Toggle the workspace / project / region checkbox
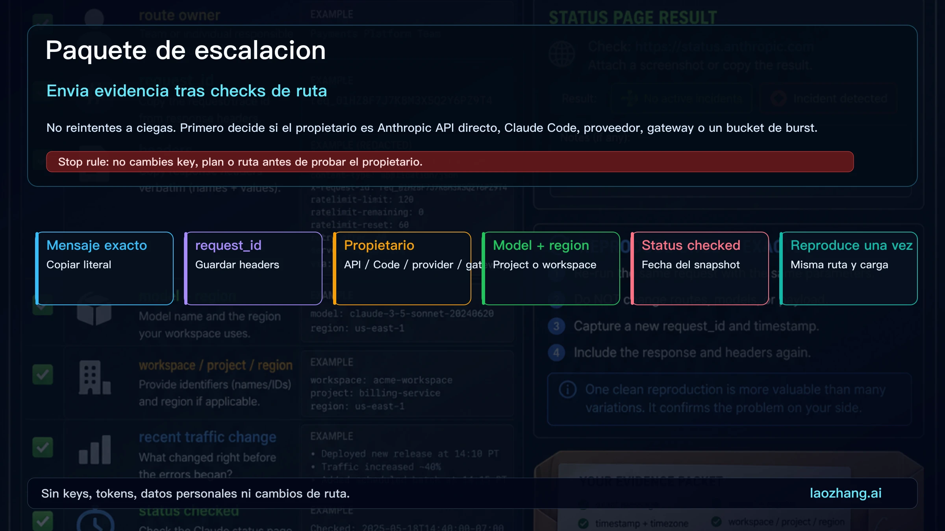 point(43,374)
